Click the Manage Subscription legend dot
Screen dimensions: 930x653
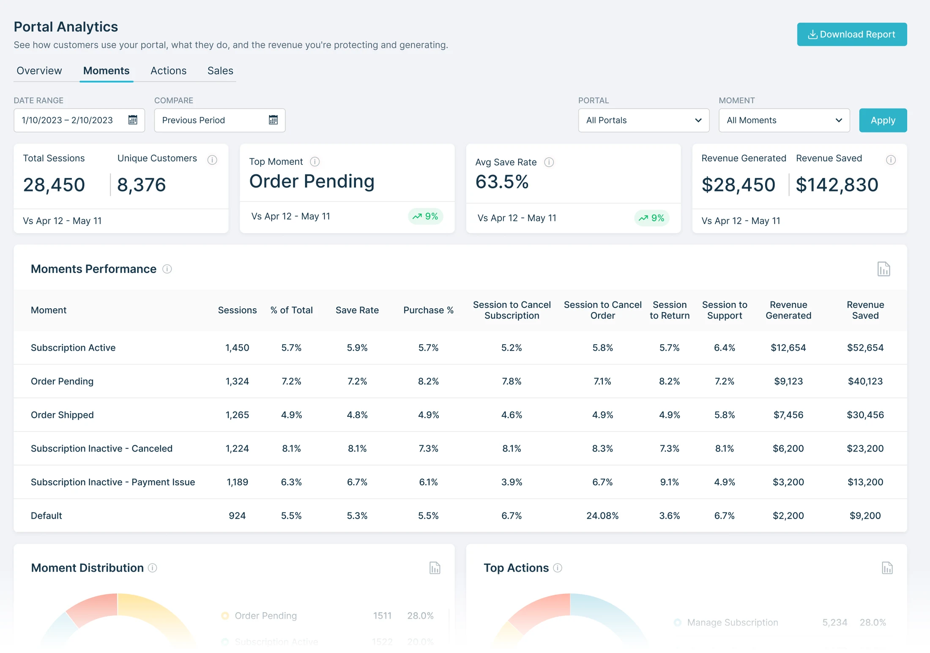(677, 622)
